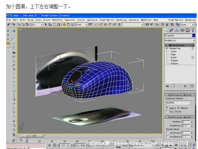198x149 pixels.
Task: Click the time slider 0 / 100
Action: pos(31,136)
